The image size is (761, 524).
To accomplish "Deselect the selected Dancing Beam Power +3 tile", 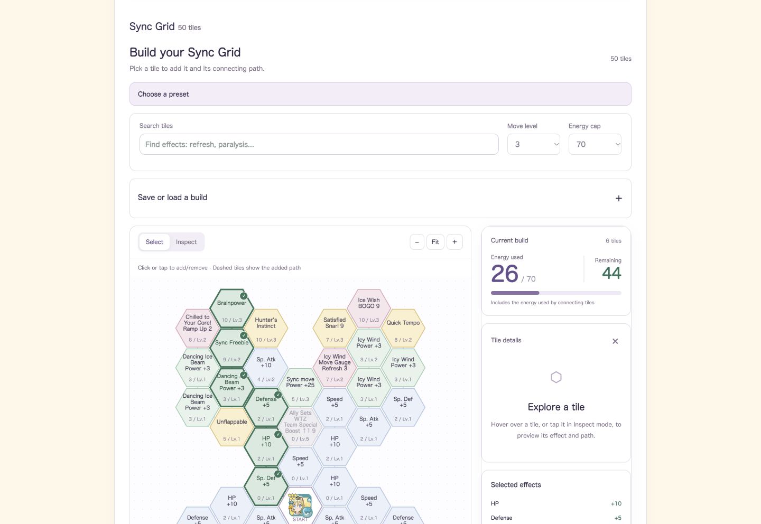I will coord(231,388).
